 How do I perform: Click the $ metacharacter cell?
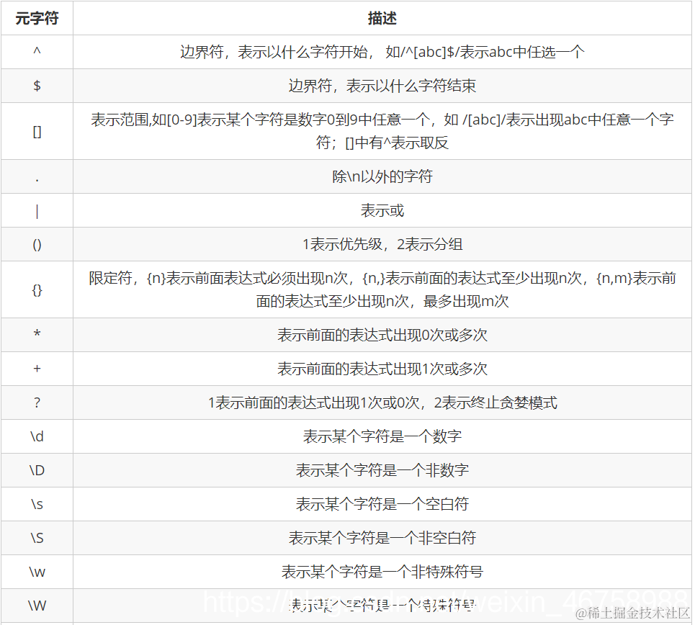click(37, 86)
